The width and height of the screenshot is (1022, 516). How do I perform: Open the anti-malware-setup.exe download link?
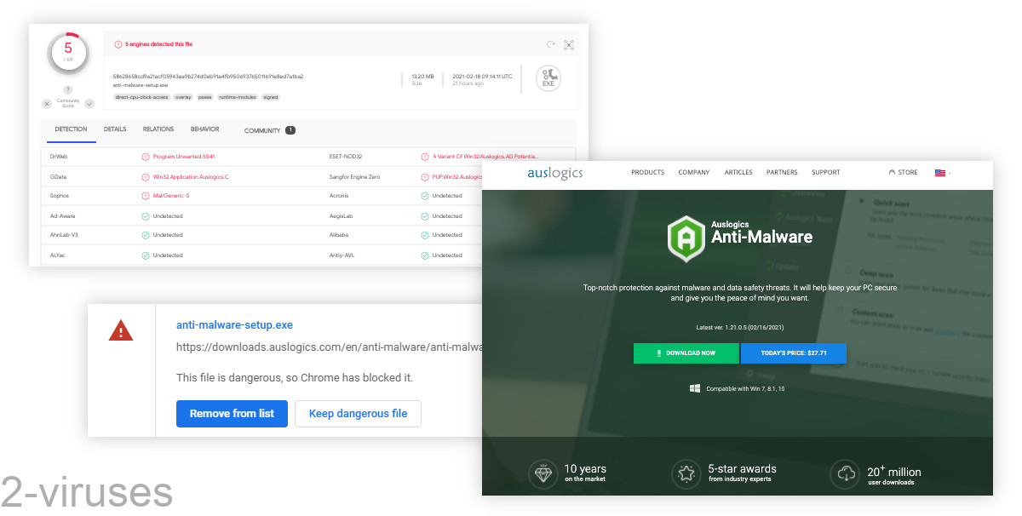(234, 324)
